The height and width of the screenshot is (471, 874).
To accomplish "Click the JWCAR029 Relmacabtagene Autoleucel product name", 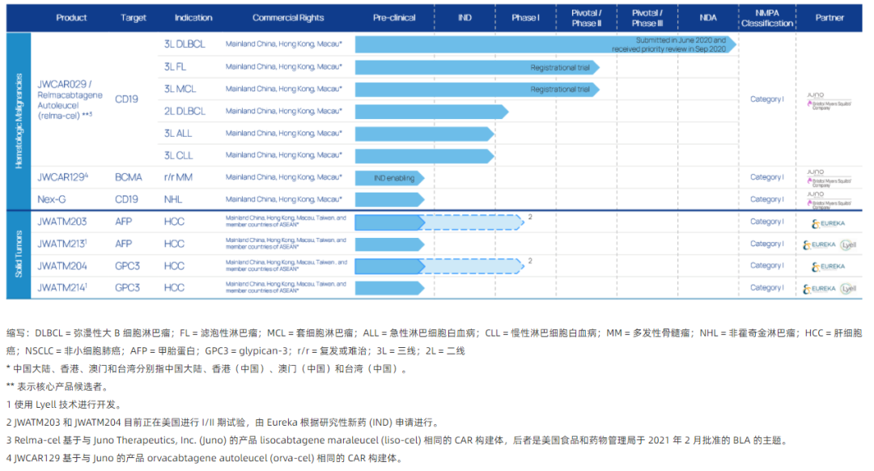I will click(70, 100).
